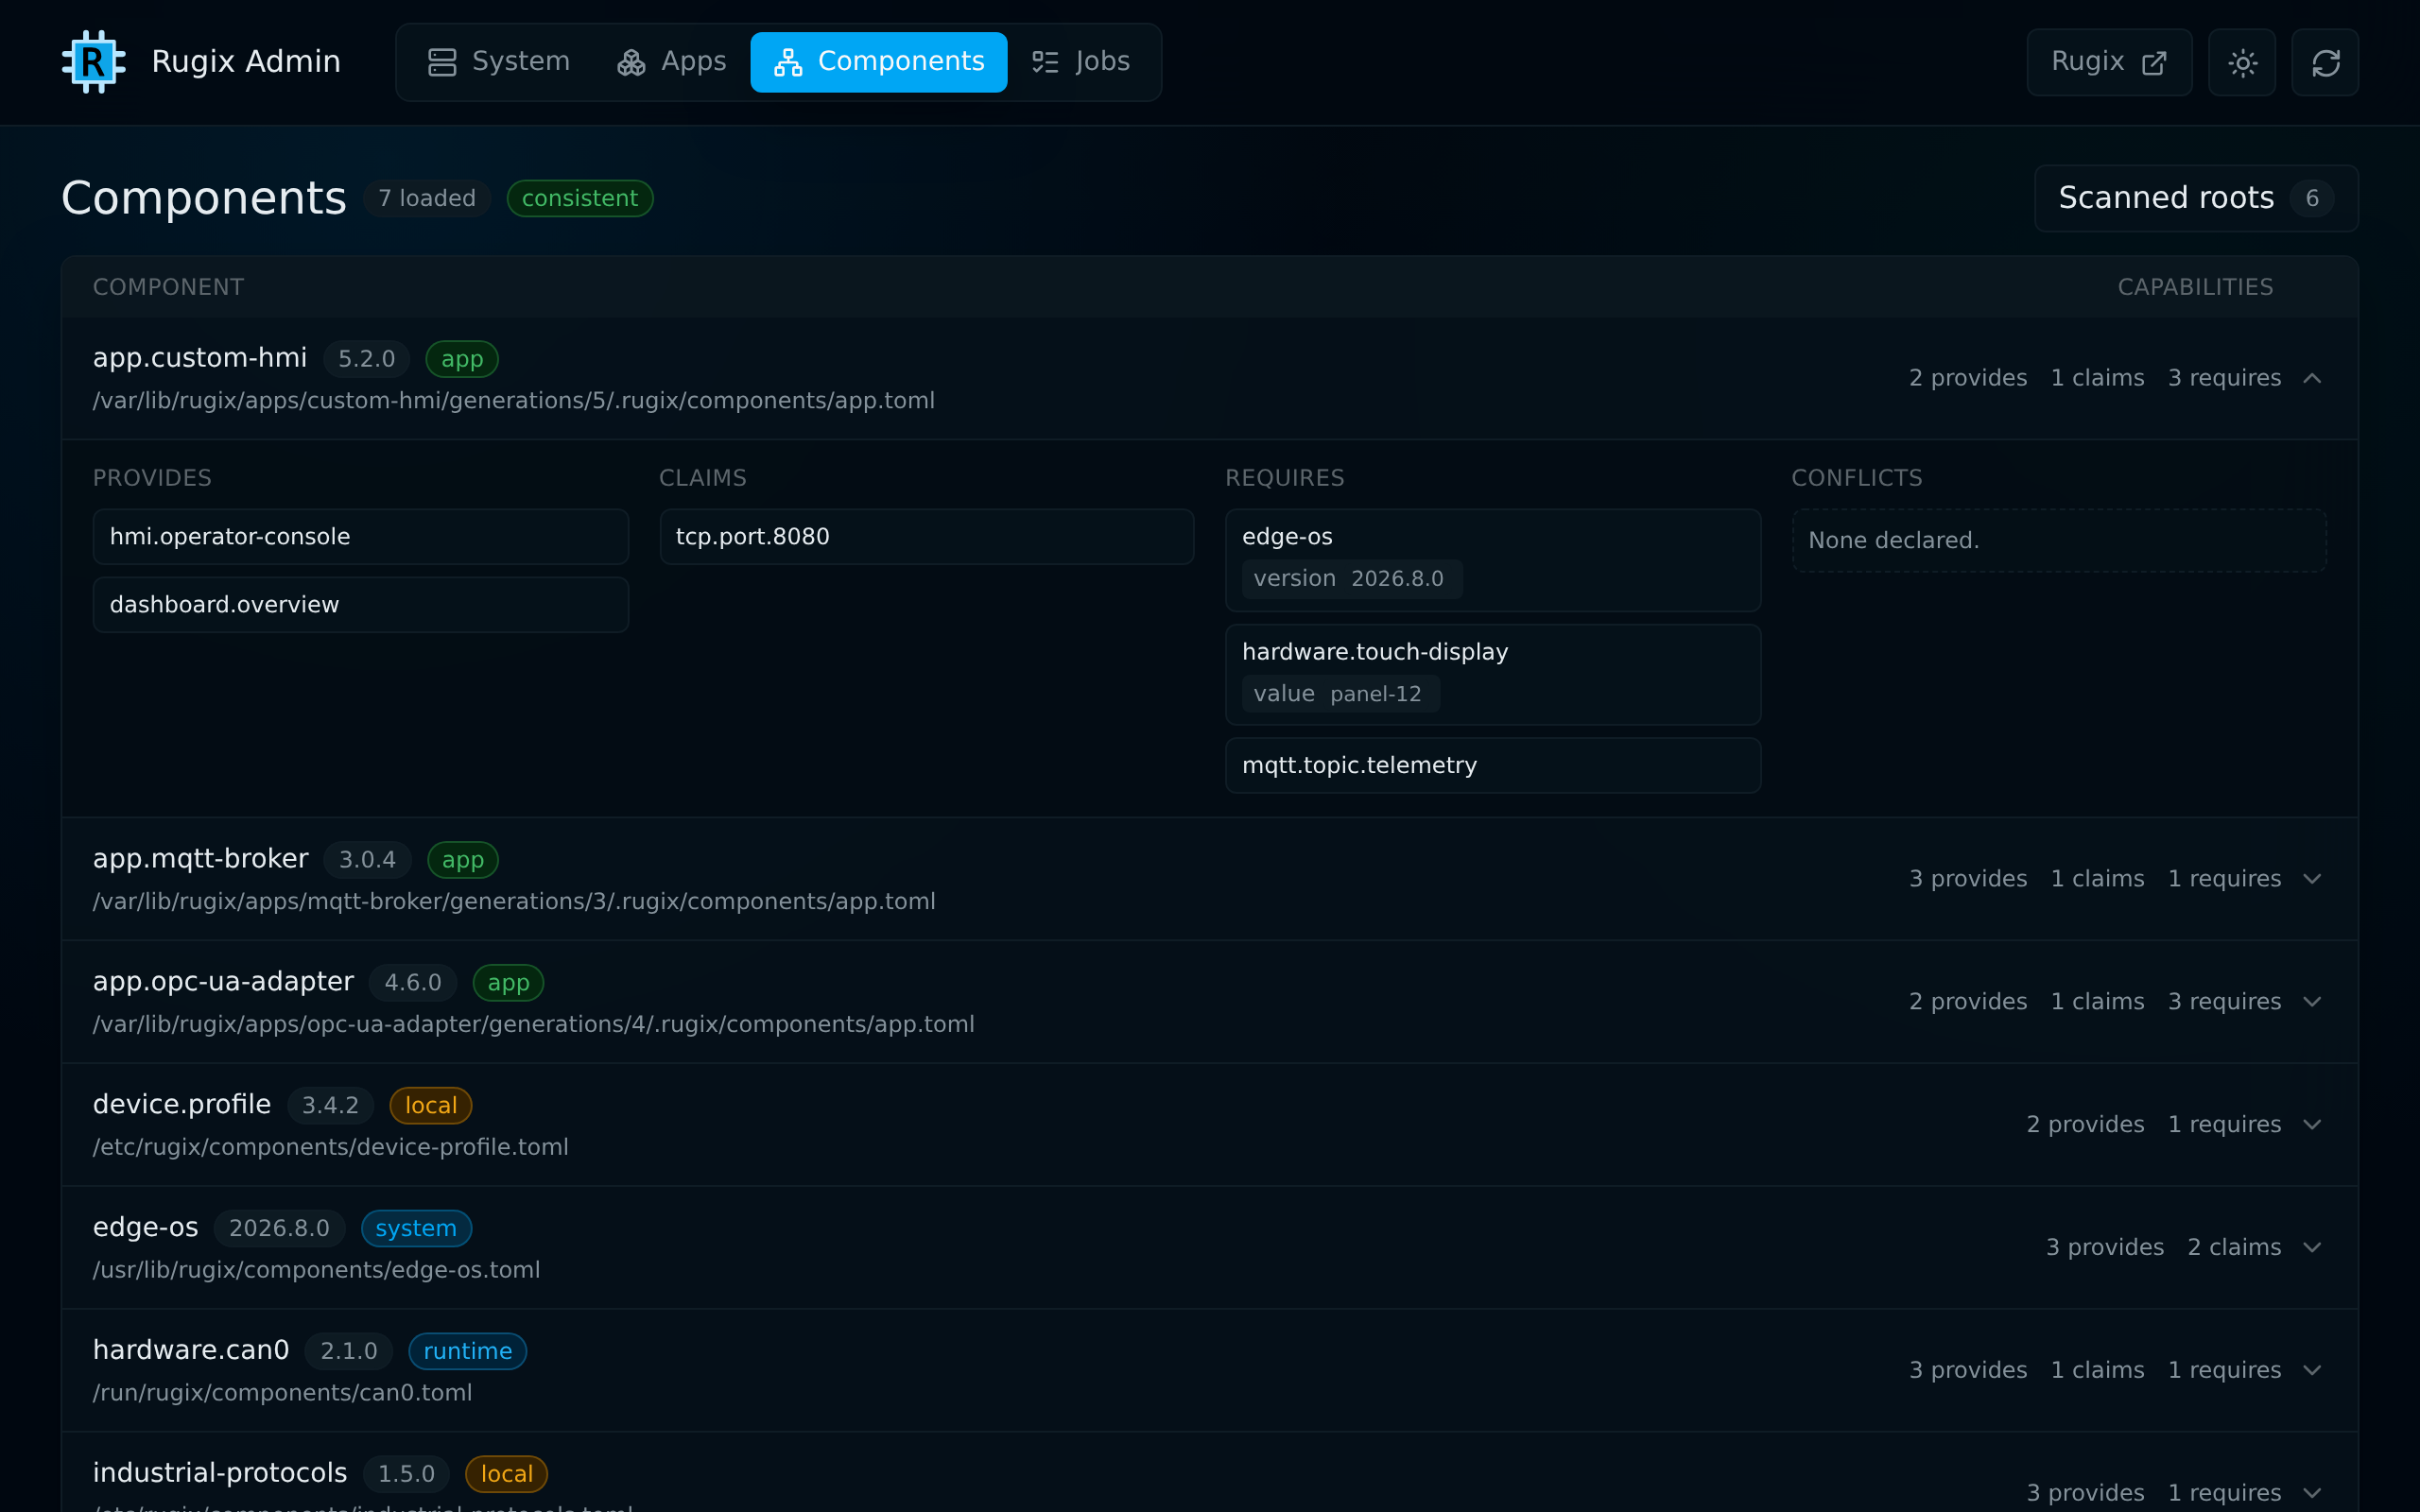This screenshot has height=1512, width=2420.
Task: Select the edge-os requires entry
Action: coord(1493,560)
